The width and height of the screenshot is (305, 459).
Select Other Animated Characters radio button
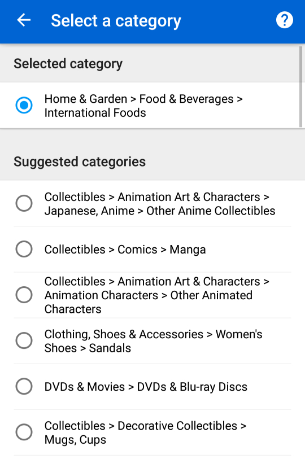[x=24, y=295]
